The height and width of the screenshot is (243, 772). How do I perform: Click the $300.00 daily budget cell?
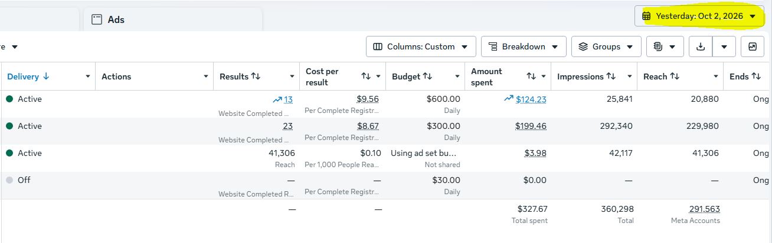click(x=443, y=127)
